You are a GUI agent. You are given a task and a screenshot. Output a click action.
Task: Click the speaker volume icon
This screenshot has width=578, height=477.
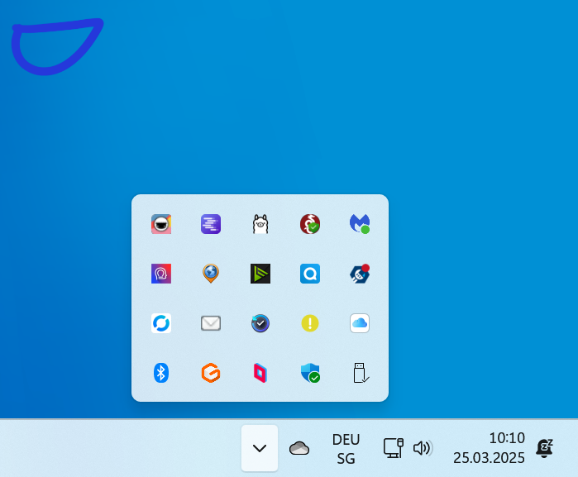tap(423, 448)
